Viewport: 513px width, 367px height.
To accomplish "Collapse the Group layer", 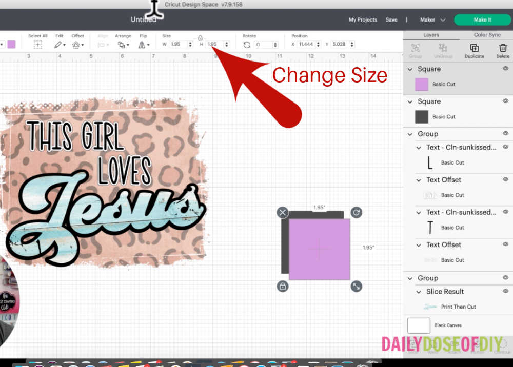I will (x=409, y=134).
